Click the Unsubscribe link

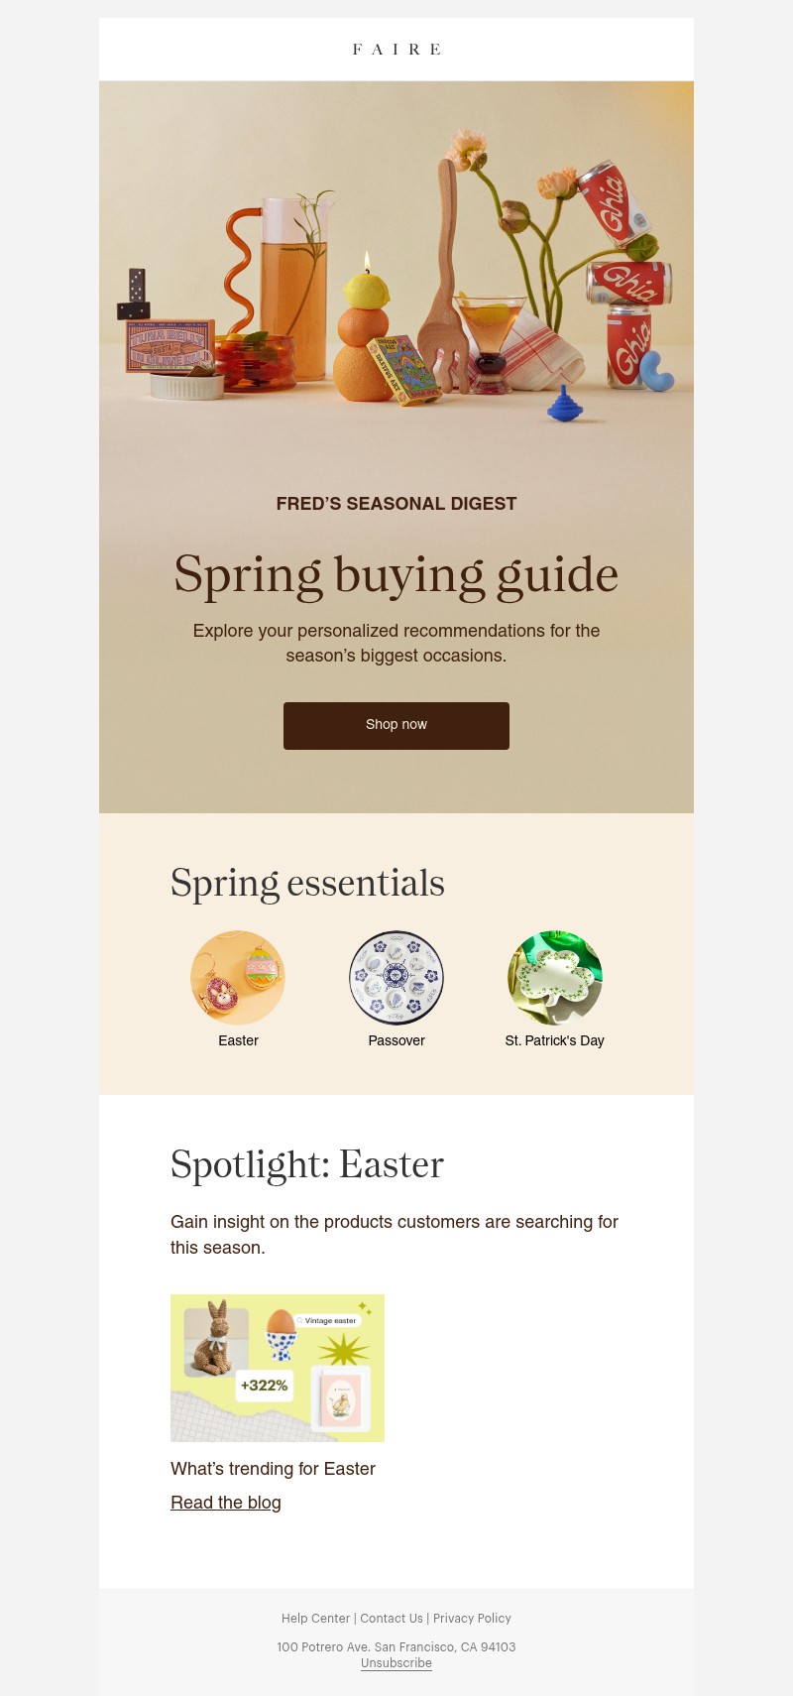tap(396, 1663)
